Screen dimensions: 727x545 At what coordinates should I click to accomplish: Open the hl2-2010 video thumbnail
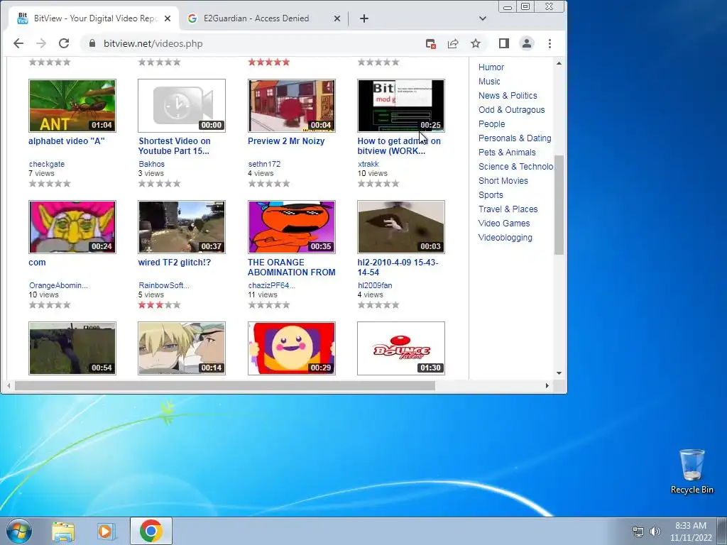(401, 227)
